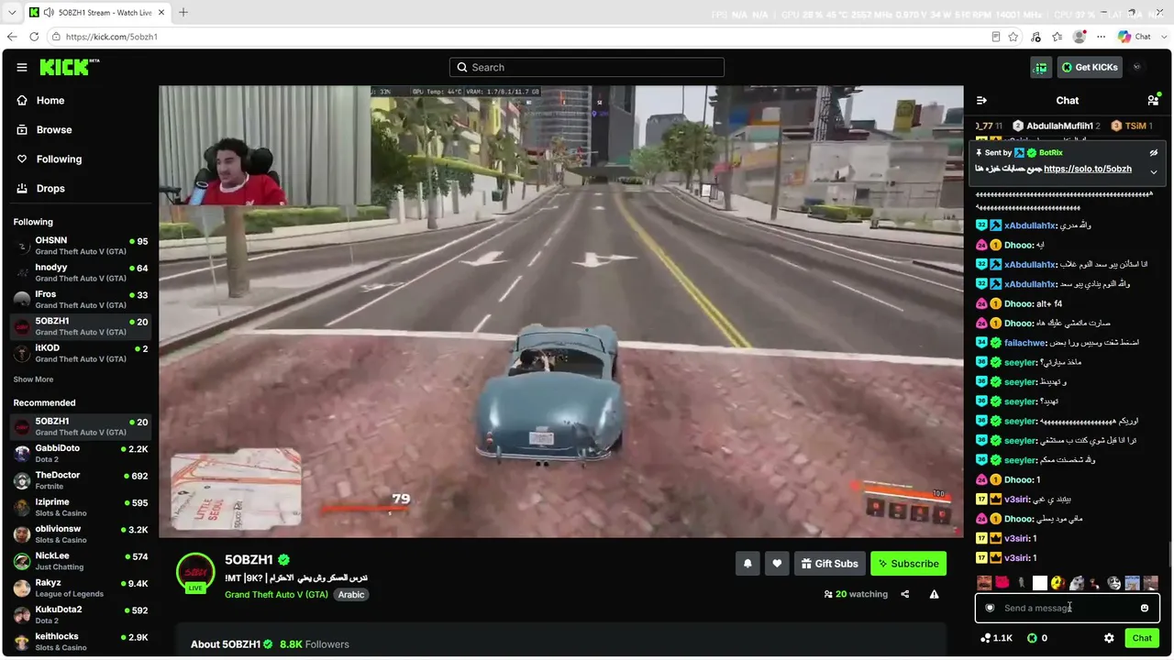The image size is (1174, 660).
Task: Open chat settings gear
Action: [x=1109, y=638]
